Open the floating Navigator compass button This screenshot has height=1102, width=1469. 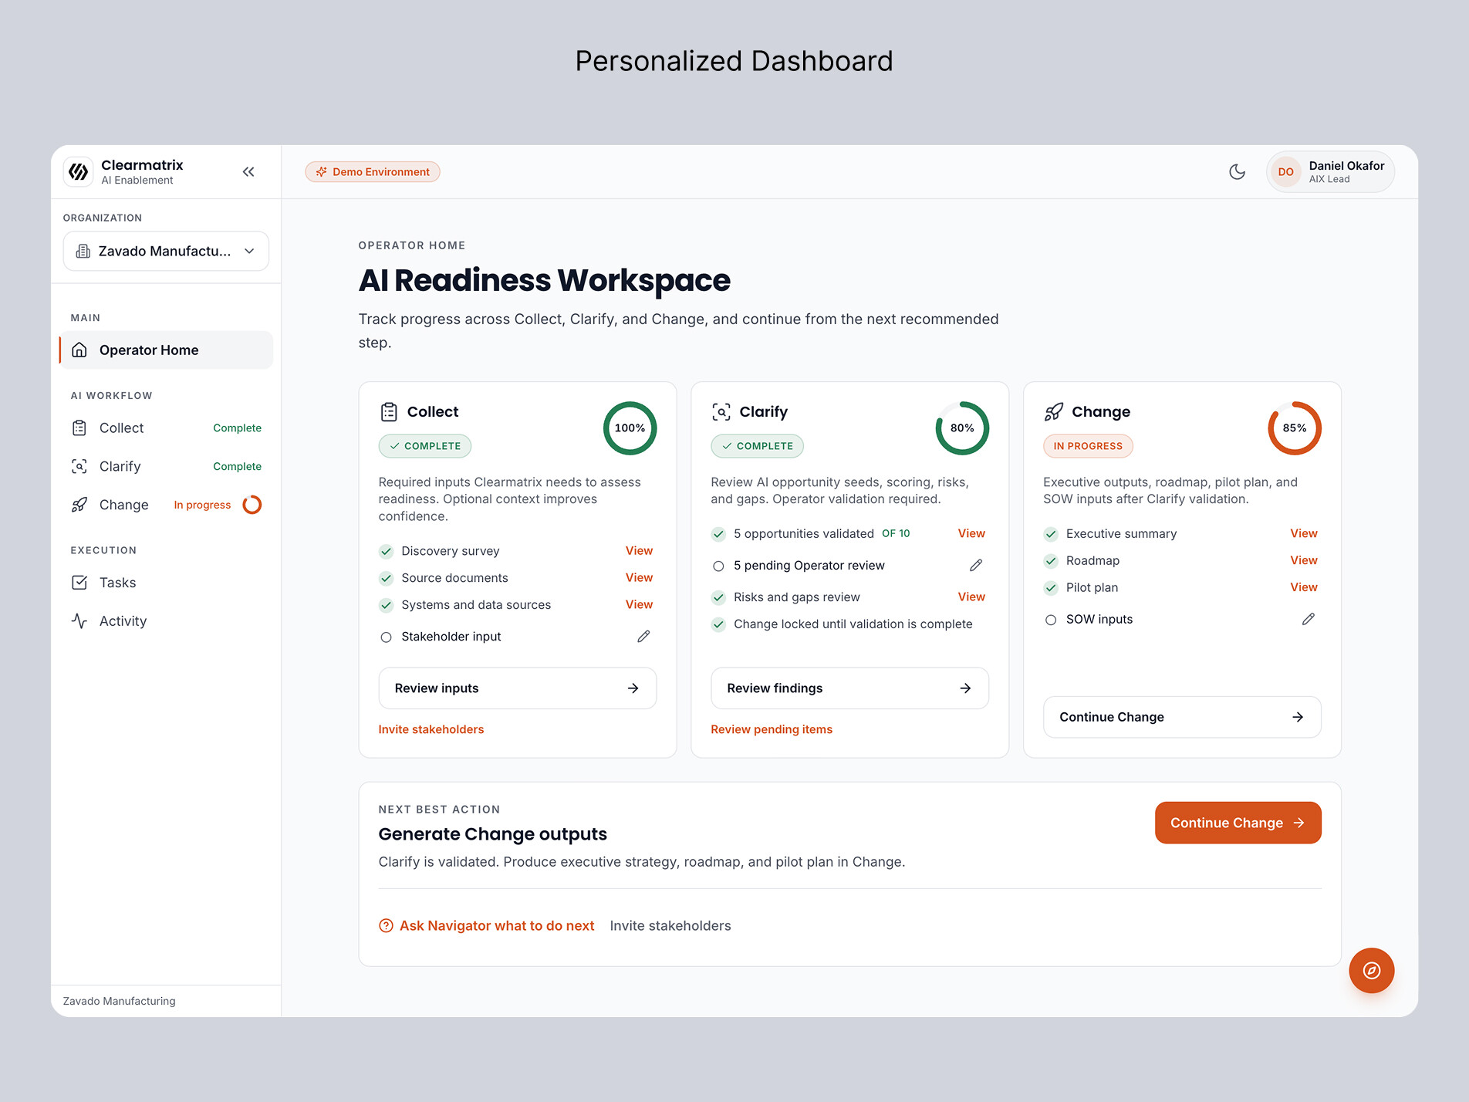(1372, 971)
